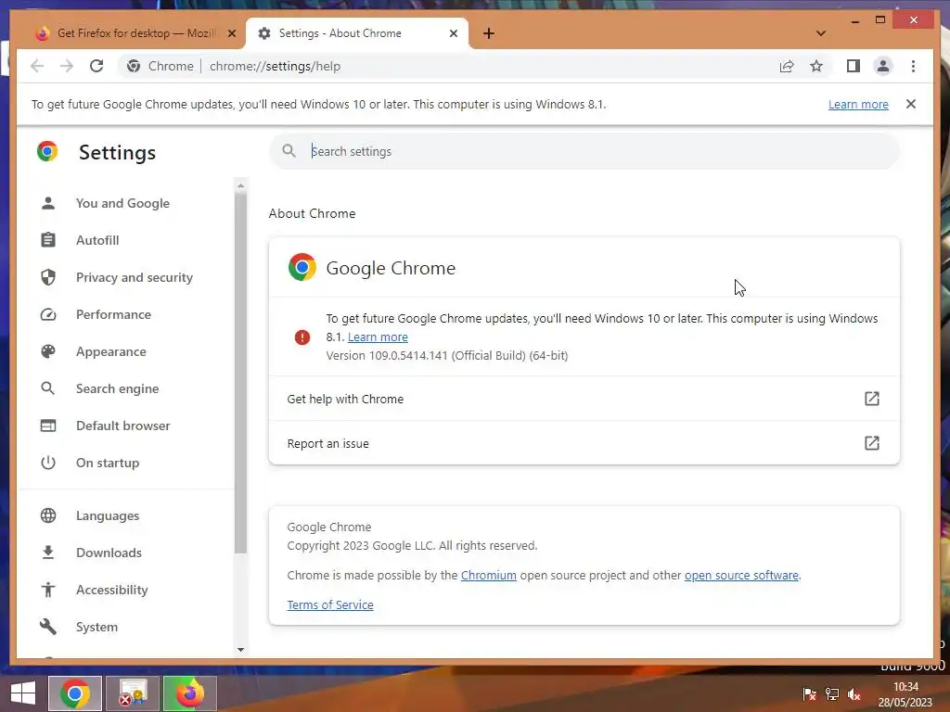Open System settings
Image resolution: width=950 pixels, height=712 pixels.
pyautogui.click(x=96, y=627)
